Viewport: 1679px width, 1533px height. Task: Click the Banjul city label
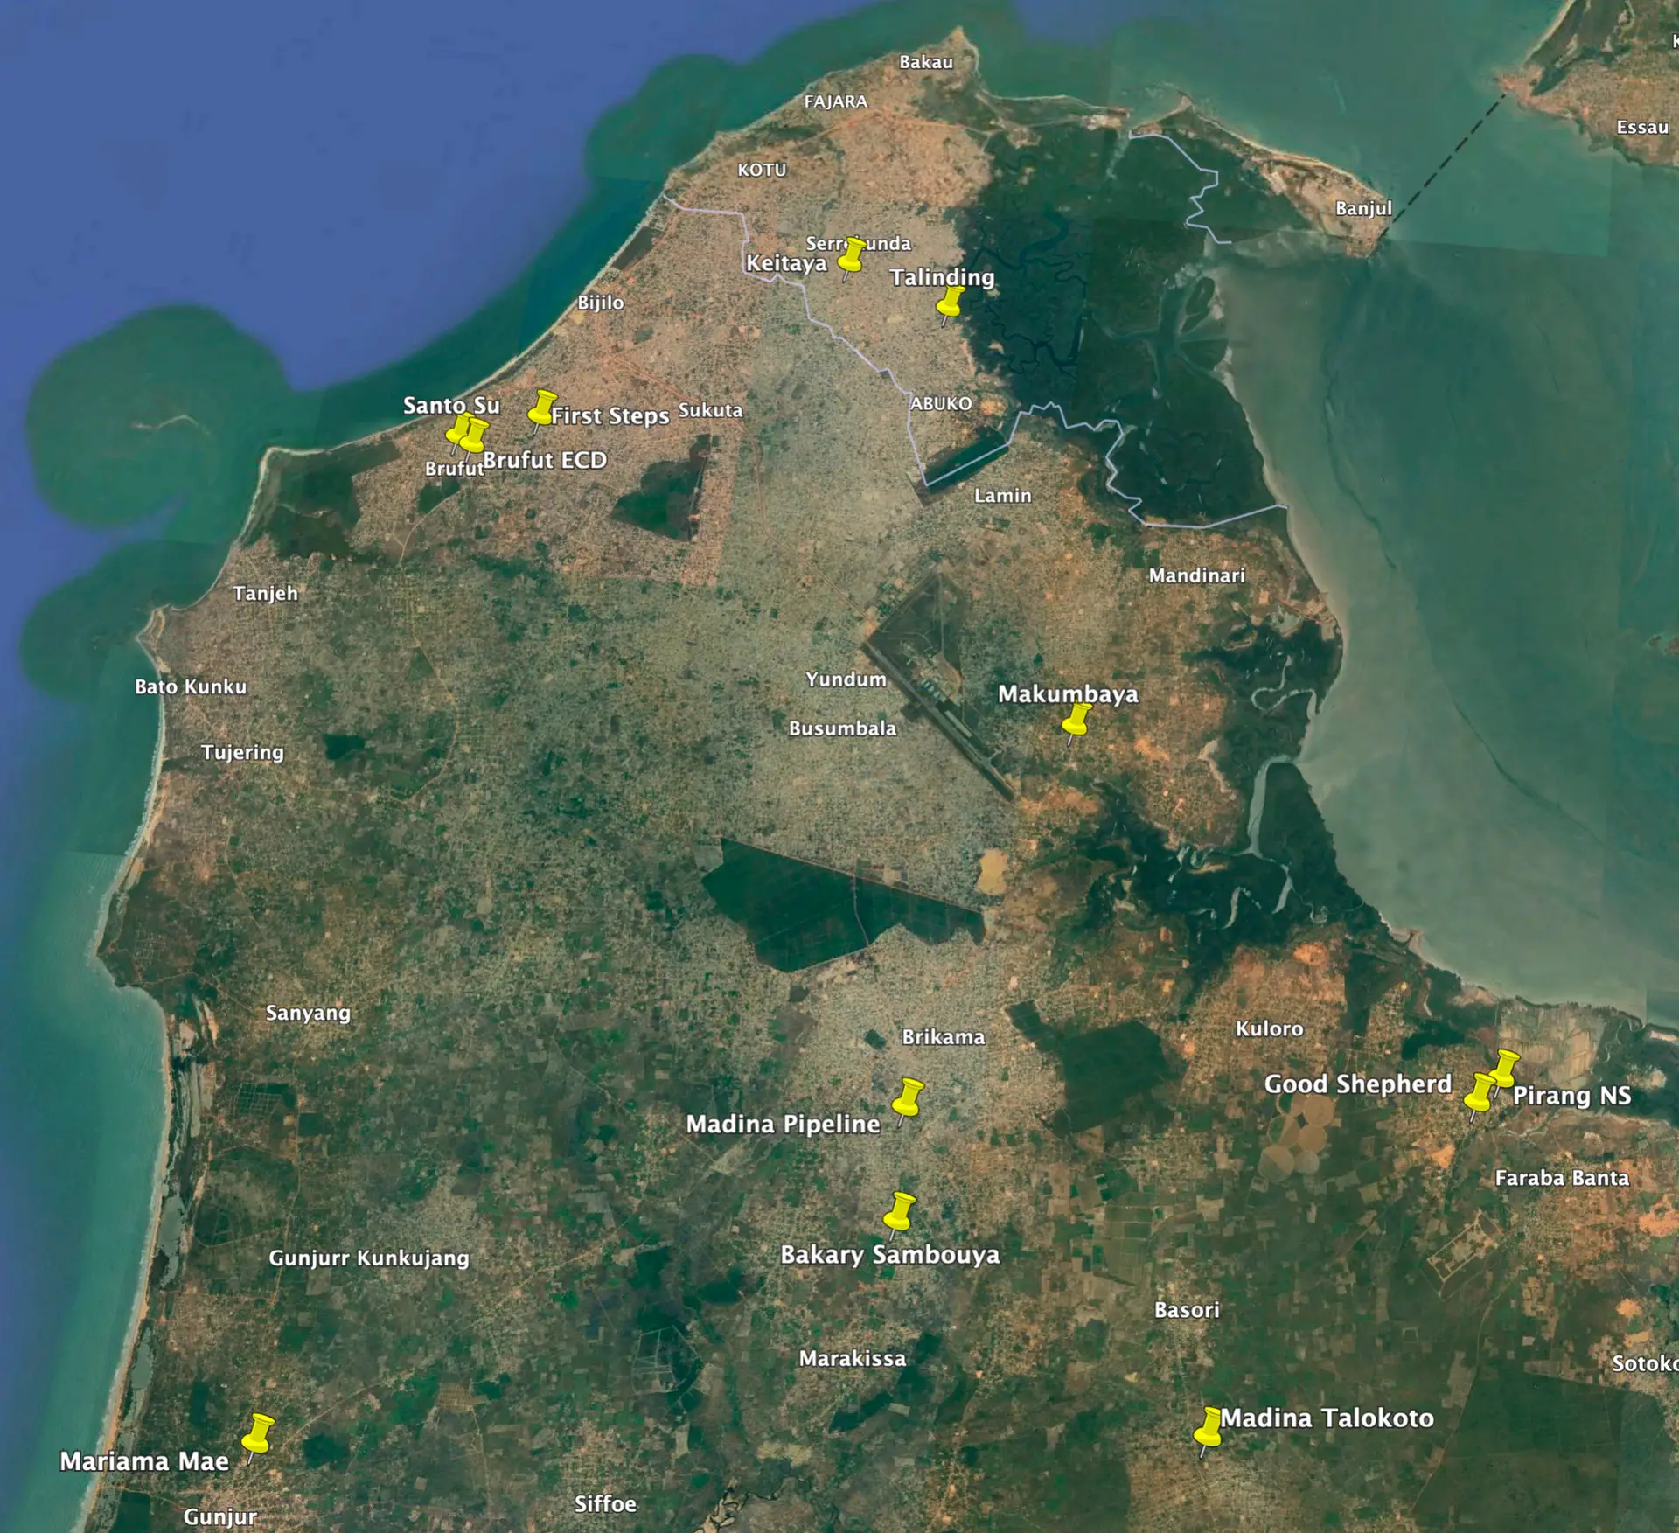click(x=1362, y=208)
